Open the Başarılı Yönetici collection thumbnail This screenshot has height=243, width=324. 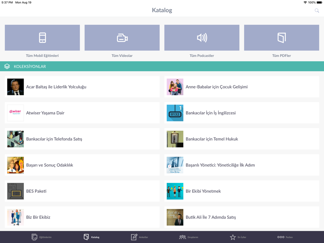click(x=175, y=165)
